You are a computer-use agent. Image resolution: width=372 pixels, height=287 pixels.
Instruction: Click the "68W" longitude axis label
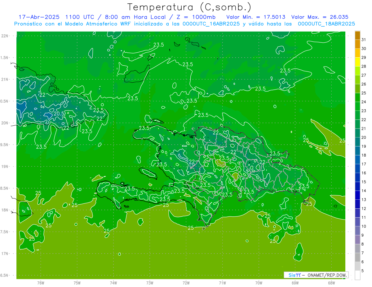[331, 283]
